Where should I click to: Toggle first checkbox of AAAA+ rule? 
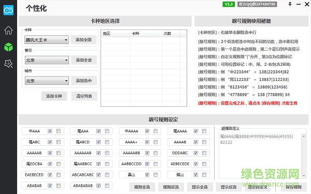point(147,142)
